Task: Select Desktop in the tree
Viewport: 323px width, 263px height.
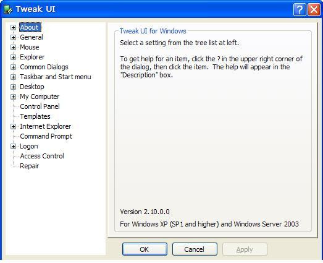Action: coord(32,87)
